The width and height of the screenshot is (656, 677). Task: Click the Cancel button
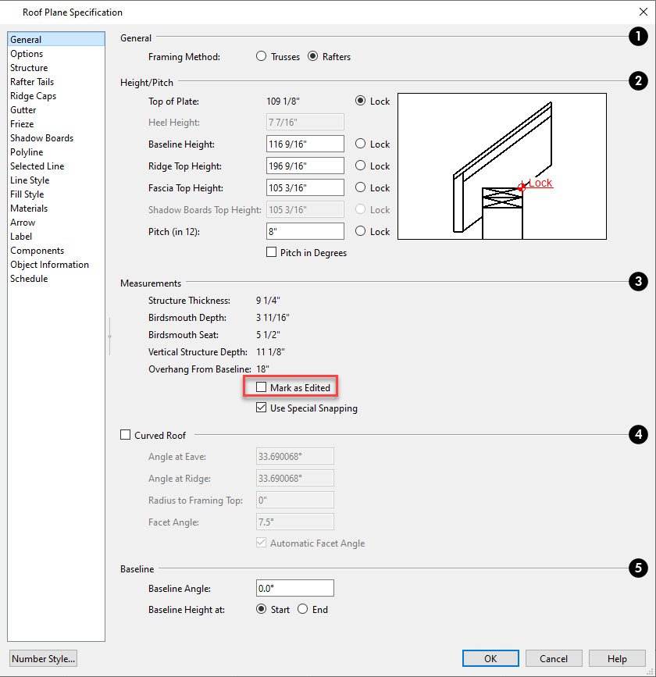pos(554,658)
